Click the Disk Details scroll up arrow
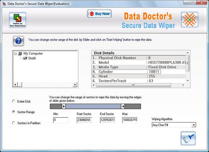 coord(188,53)
